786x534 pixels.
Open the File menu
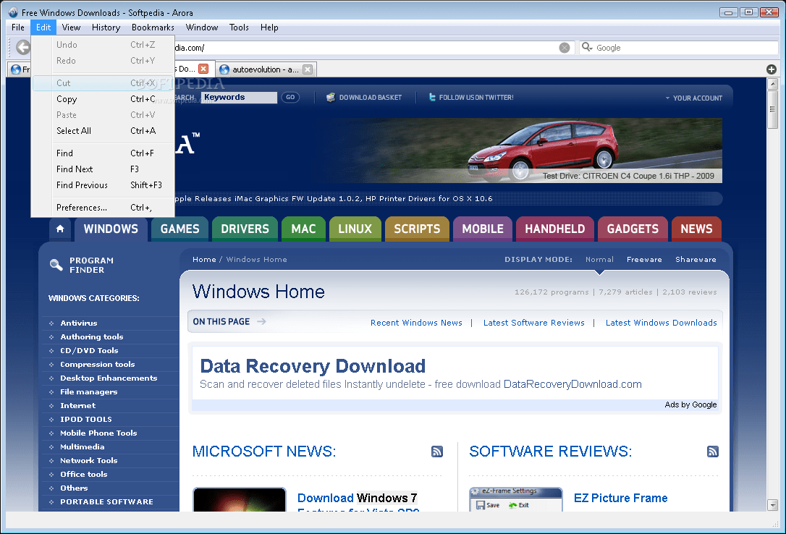[18, 27]
